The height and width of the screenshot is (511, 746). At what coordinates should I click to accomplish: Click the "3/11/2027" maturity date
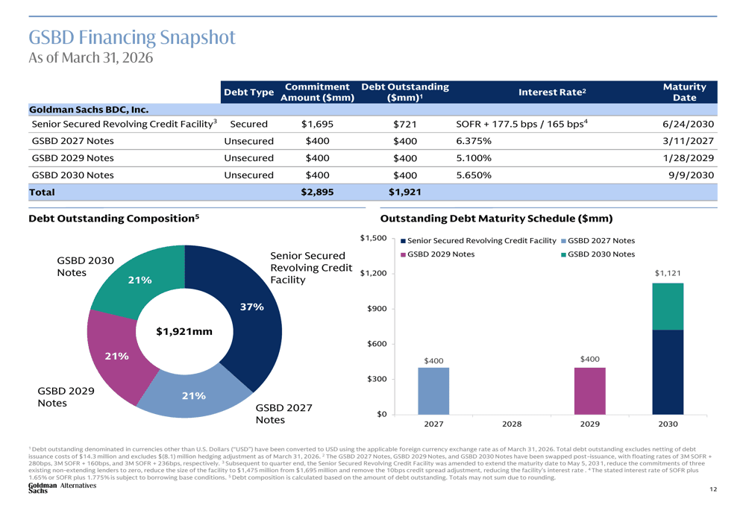pos(688,141)
